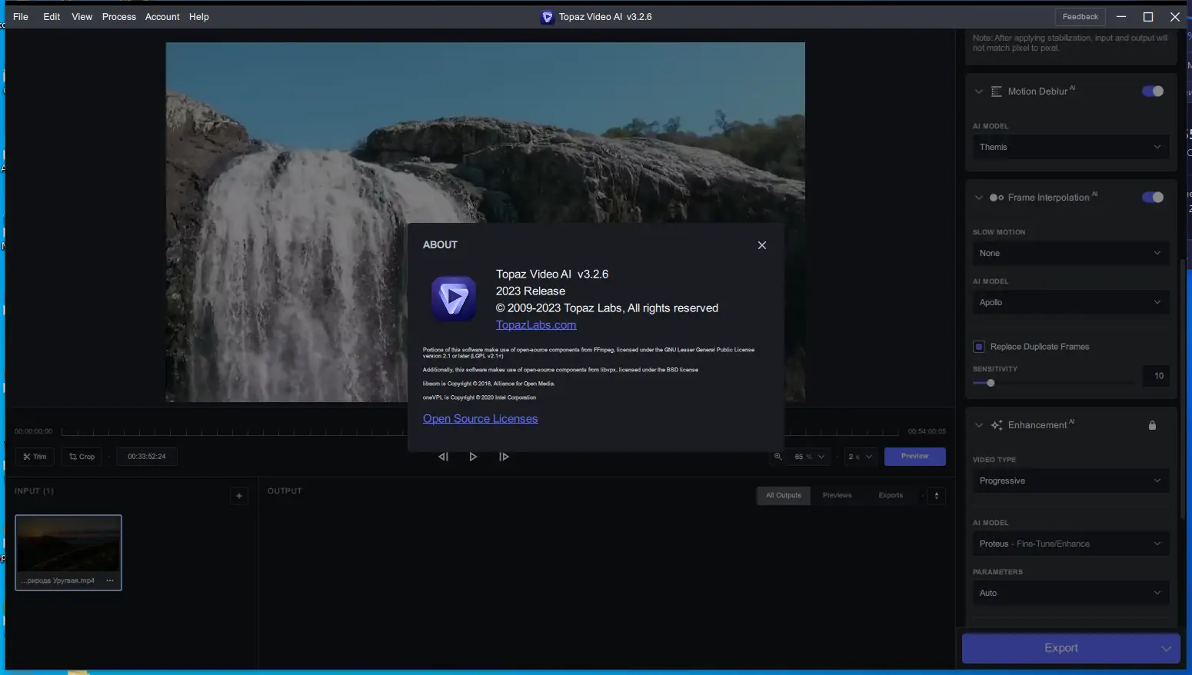Image resolution: width=1192 pixels, height=675 pixels.
Task: Click the output sort order icon
Action: [x=936, y=496]
